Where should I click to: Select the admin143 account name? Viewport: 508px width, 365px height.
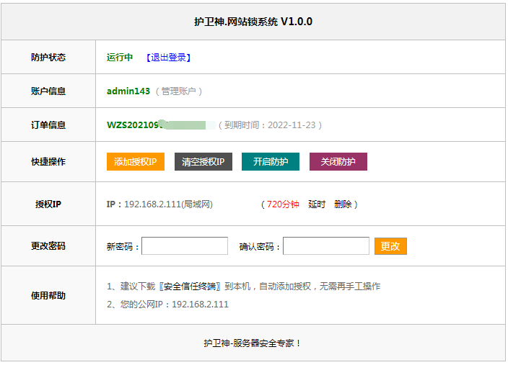[128, 91]
